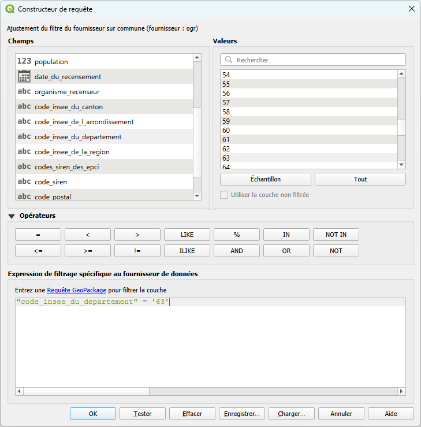Insert the AND operator
Screen dimensions: 421x427
tap(237, 251)
